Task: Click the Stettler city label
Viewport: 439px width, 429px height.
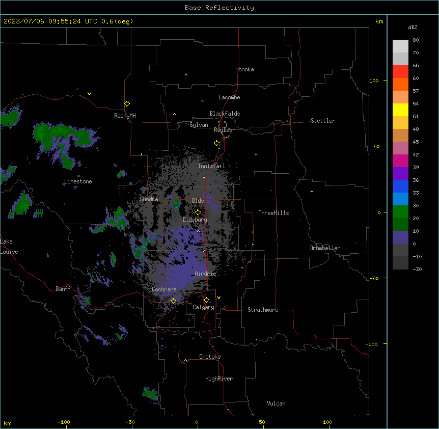Action: coord(323,121)
